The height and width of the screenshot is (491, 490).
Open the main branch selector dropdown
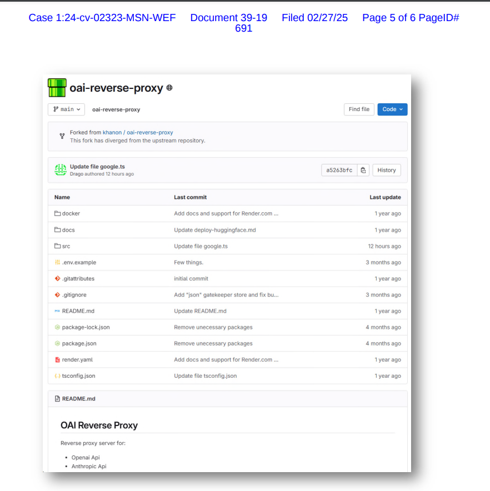[x=67, y=109]
